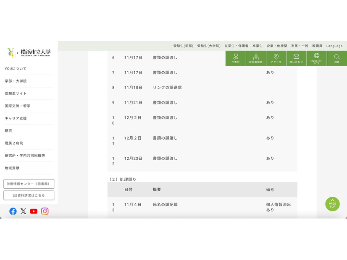Viewport: 347px width, 260px height.
Task: Open the 学部・大学院 sidebar menu item
Action: pos(16,81)
